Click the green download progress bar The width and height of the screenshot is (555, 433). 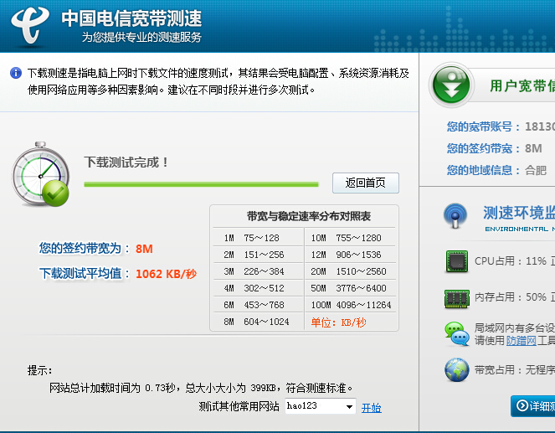pyautogui.click(x=201, y=184)
